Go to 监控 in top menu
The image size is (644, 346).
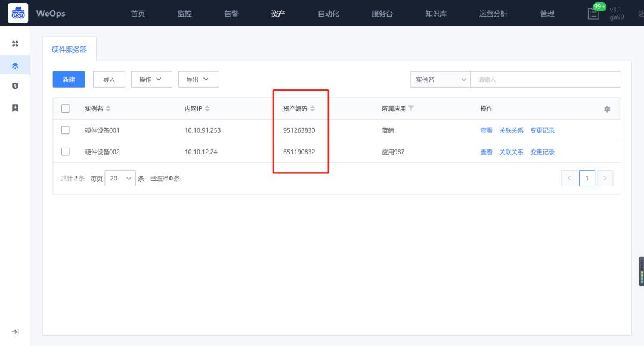coord(185,14)
